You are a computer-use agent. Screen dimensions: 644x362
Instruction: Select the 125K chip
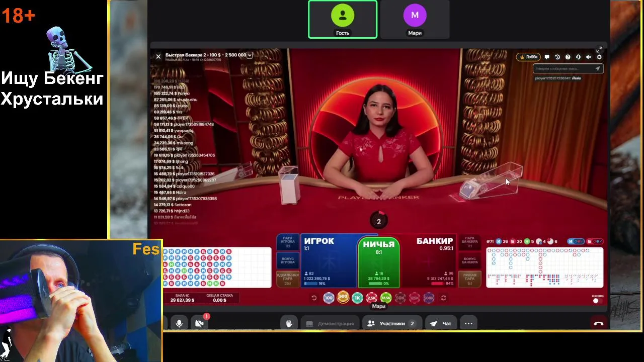click(x=415, y=298)
